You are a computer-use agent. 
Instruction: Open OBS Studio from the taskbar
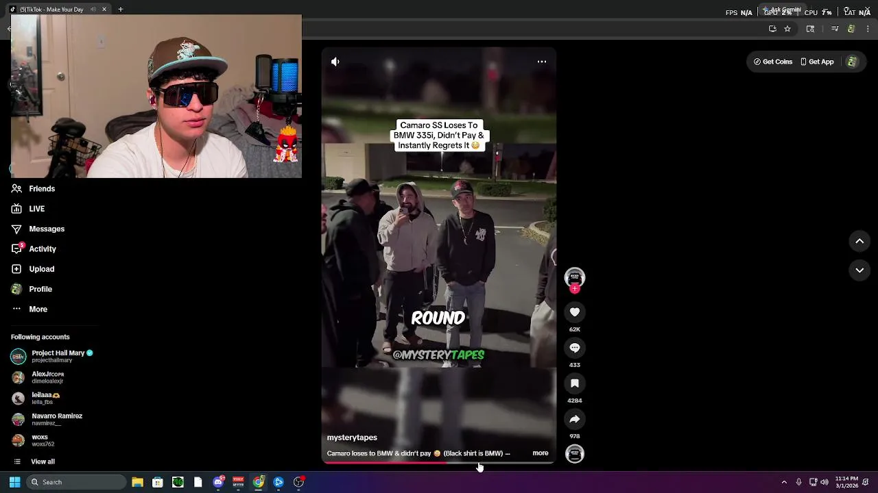[x=298, y=482]
